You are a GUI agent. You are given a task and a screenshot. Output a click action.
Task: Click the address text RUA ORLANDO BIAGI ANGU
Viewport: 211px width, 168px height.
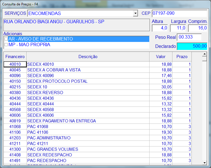[33, 22]
